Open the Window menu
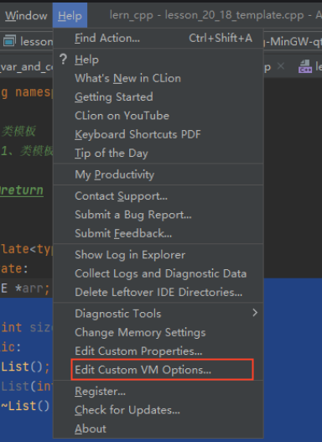The height and width of the screenshot is (442, 322). pos(26,16)
